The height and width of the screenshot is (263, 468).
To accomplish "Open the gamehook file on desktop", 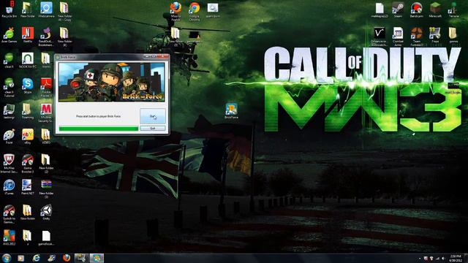I will tap(46, 237).
